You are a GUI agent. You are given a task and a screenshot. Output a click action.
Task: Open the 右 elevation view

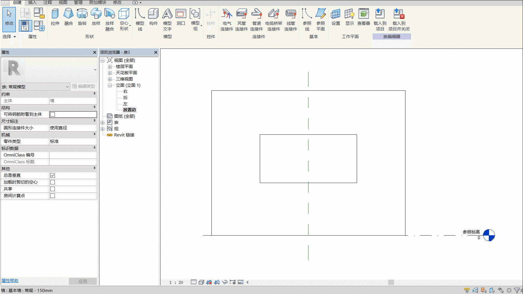pyautogui.click(x=125, y=92)
